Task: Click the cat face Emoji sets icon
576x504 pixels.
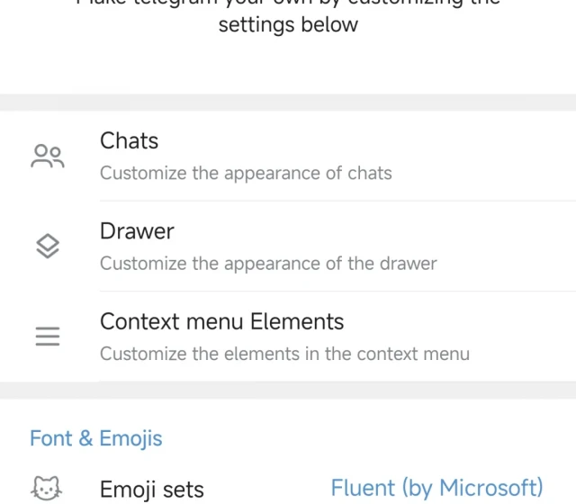Action: tap(47, 489)
